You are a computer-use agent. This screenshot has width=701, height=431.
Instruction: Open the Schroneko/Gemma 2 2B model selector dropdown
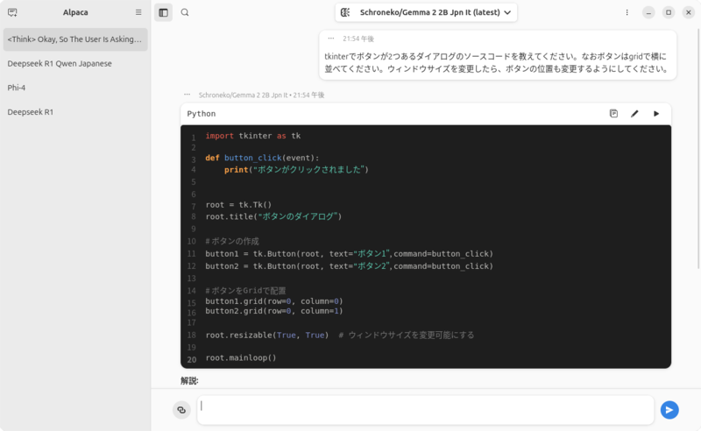[426, 12]
